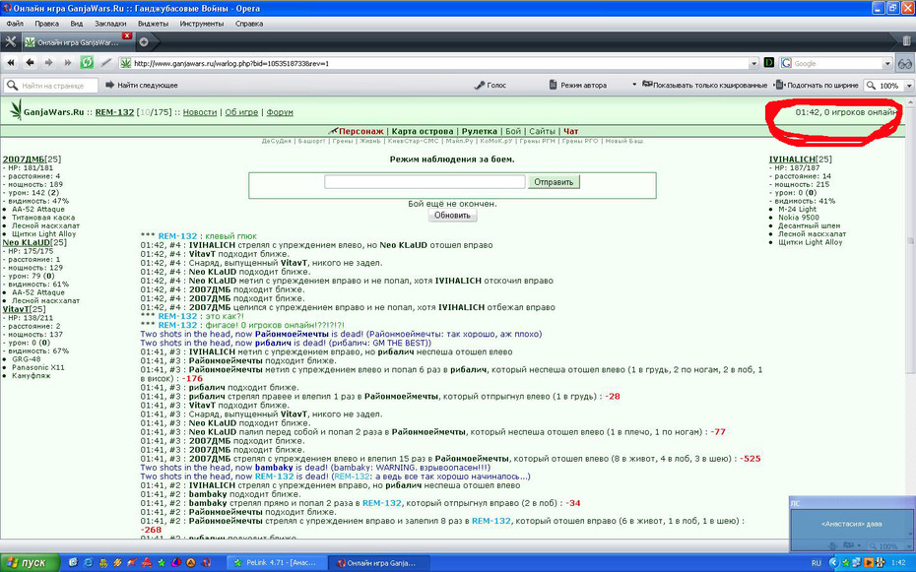The image size is (916, 572).
Task: Click GRG-48 item link
Action: (x=27, y=359)
